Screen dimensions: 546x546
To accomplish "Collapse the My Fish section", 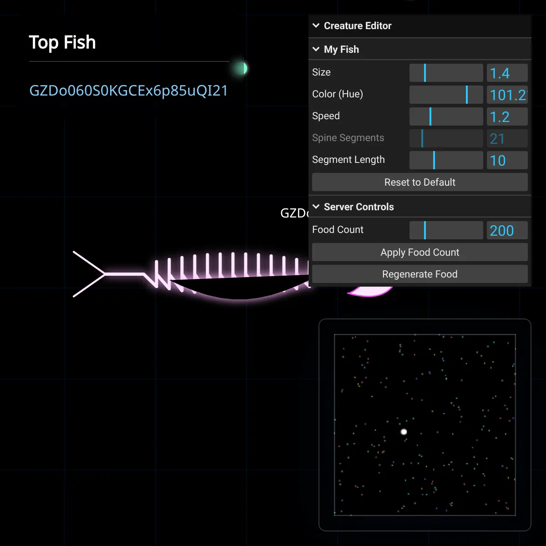I will (420, 49).
